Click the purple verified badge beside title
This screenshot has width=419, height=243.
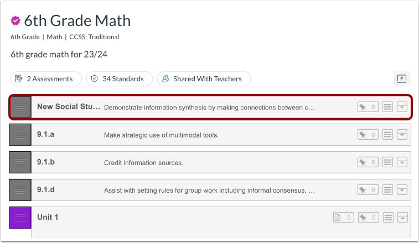pyautogui.click(x=15, y=21)
